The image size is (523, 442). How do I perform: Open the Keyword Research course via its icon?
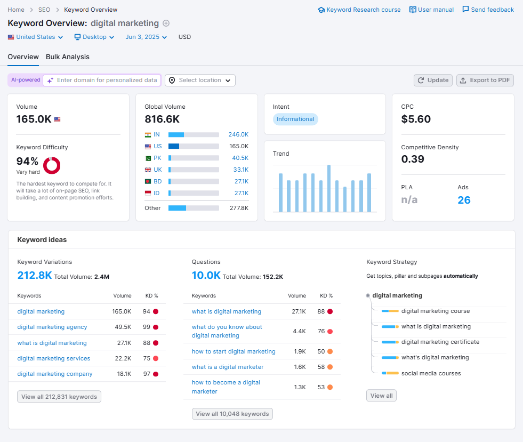pyautogui.click(x=321, y=9)
